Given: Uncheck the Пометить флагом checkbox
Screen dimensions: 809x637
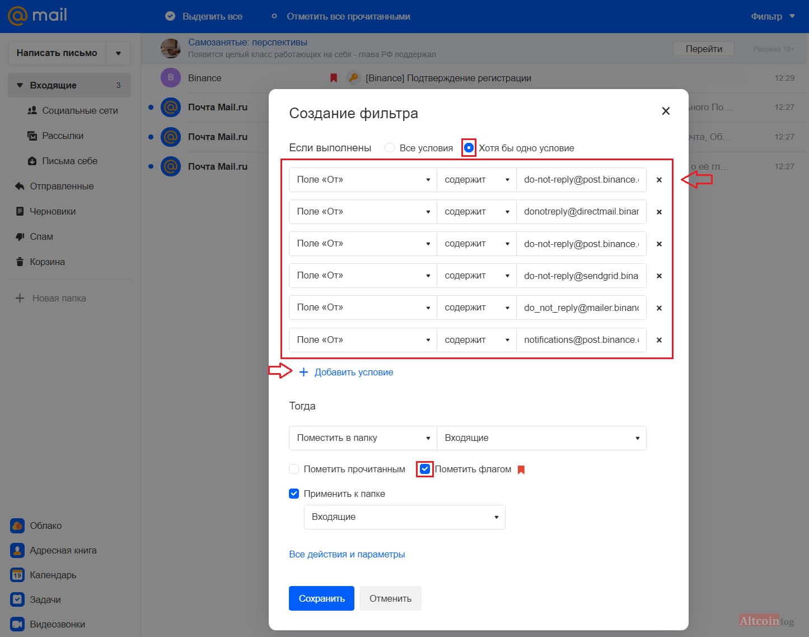Looking at the screenshot, I should coord(425,469).
